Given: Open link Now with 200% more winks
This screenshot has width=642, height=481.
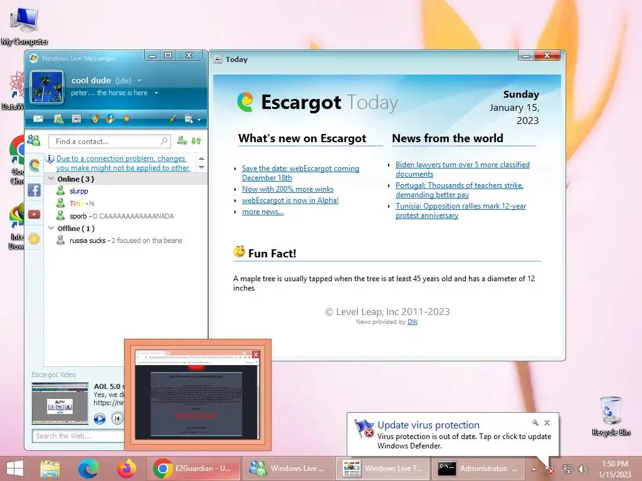Looking at the screenshot, I should pos(287,189).
